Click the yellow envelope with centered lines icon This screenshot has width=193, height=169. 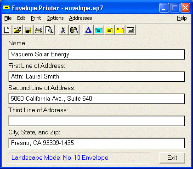click(109, 30)
